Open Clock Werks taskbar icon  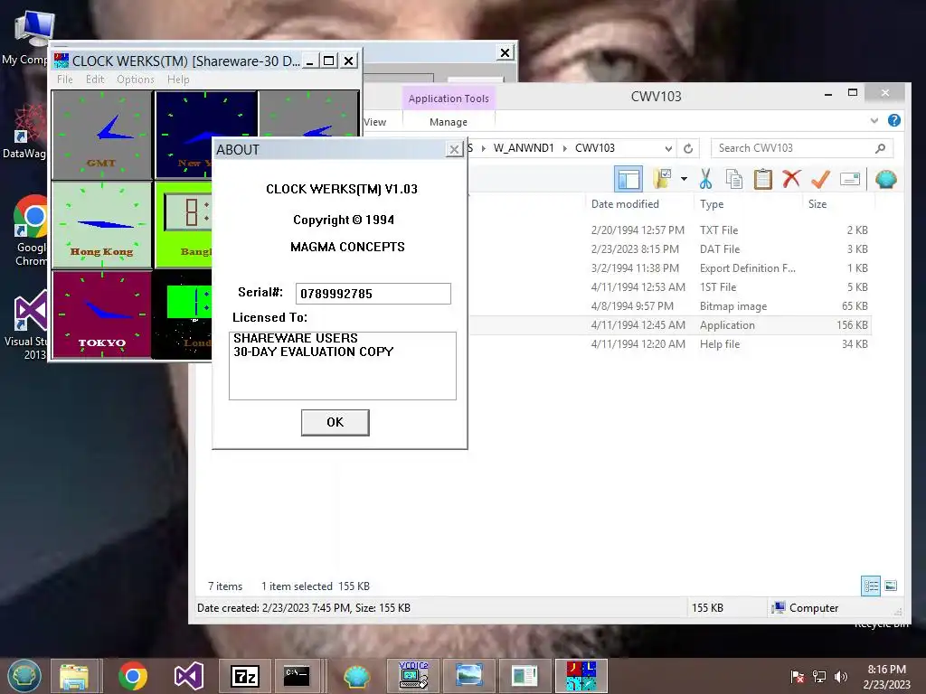(581, 676)
